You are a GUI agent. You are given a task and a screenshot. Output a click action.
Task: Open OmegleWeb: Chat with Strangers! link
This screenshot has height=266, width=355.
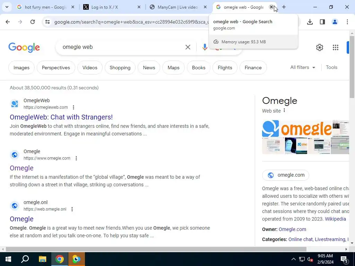point(61,117)
